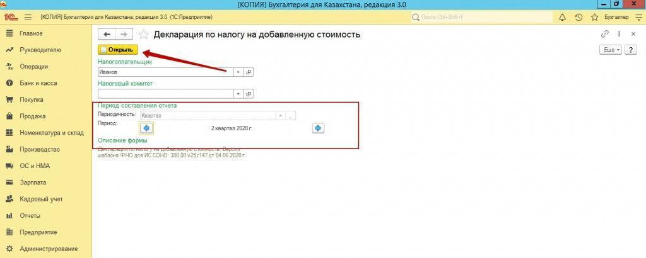
Task: Open the Налоговый комитет record via its open icon
Action: [249, 94]
